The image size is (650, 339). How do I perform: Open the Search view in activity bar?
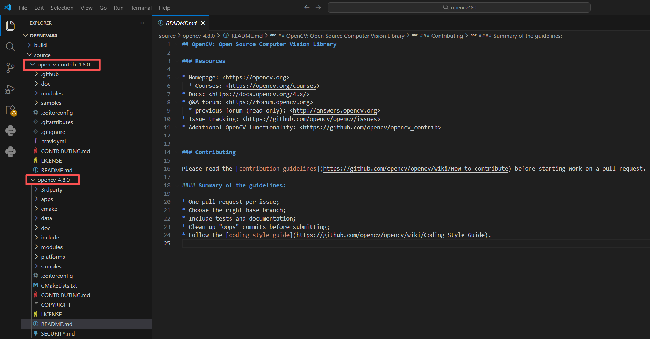pyautogui.click(x=10, y=47)
